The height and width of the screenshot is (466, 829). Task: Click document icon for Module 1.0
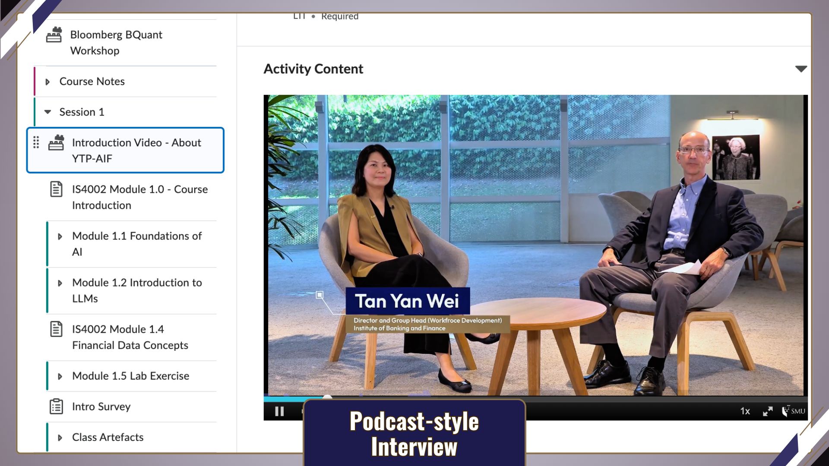(x=56, y=189)
